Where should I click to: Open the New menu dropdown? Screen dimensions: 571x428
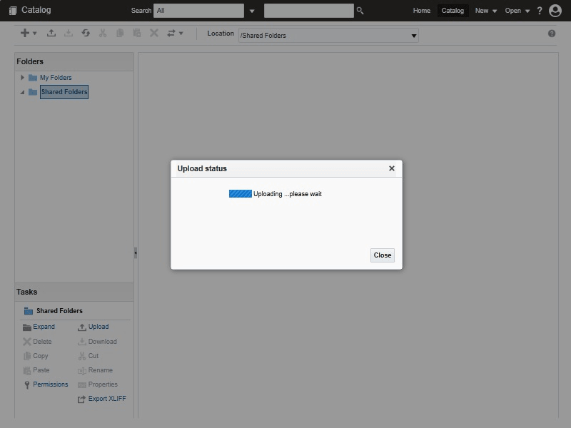point(486,11)
